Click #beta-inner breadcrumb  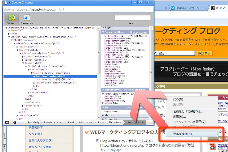[x=115, y=122]
